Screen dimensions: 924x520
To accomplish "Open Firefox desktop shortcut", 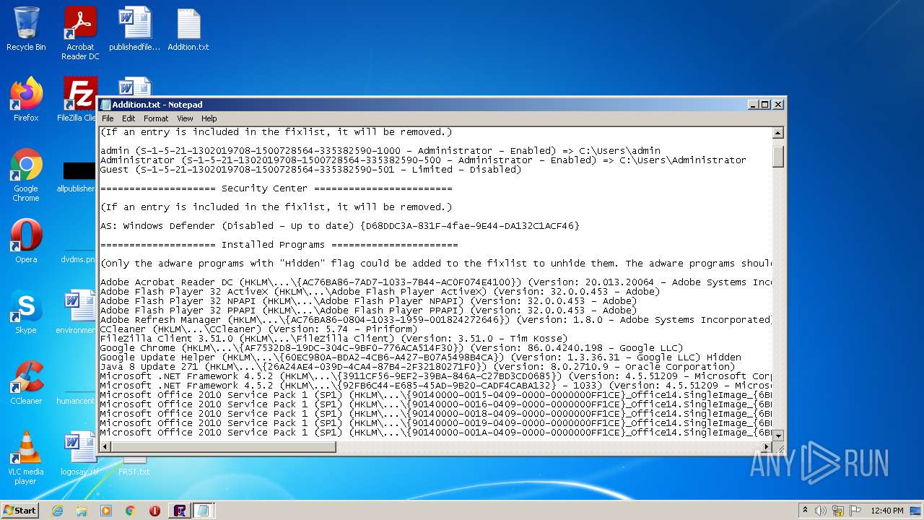I will tap(26, 100).
